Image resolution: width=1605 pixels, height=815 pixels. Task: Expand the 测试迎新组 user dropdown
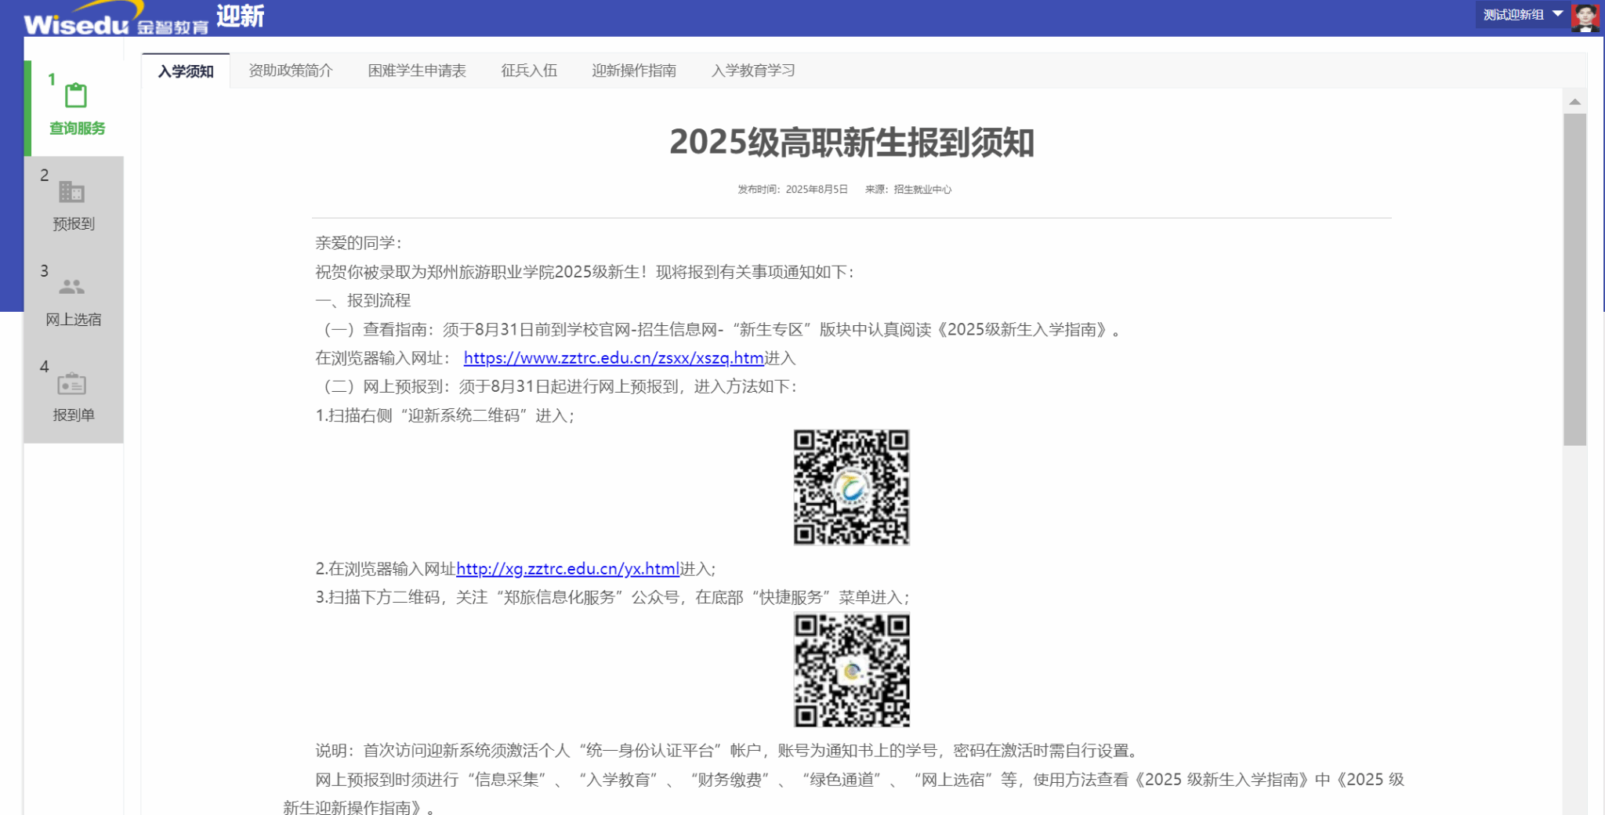pos(1513,15)
